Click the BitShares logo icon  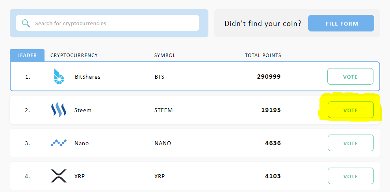pos(59,76)
